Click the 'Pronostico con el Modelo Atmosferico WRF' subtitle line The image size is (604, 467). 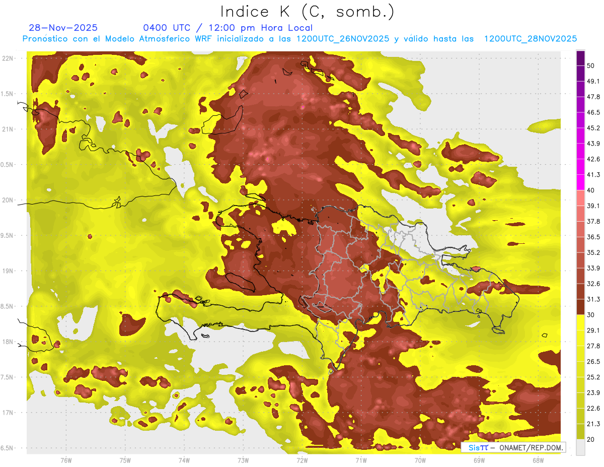[299, 39]
